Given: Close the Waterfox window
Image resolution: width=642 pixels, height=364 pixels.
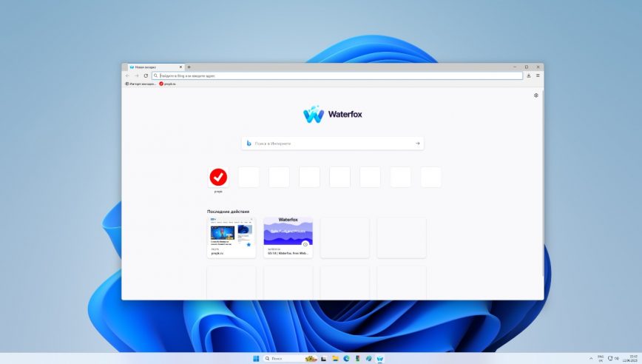Looking at the screenshot, I should click(x=538, y=67).
